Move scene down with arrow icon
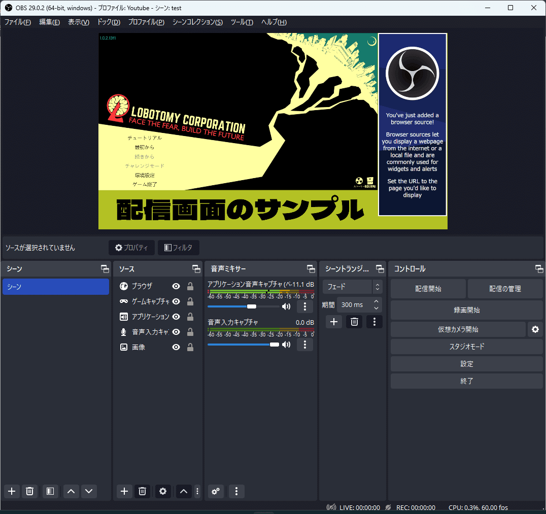Screen dimensions: 546x514 pos(89,491)
